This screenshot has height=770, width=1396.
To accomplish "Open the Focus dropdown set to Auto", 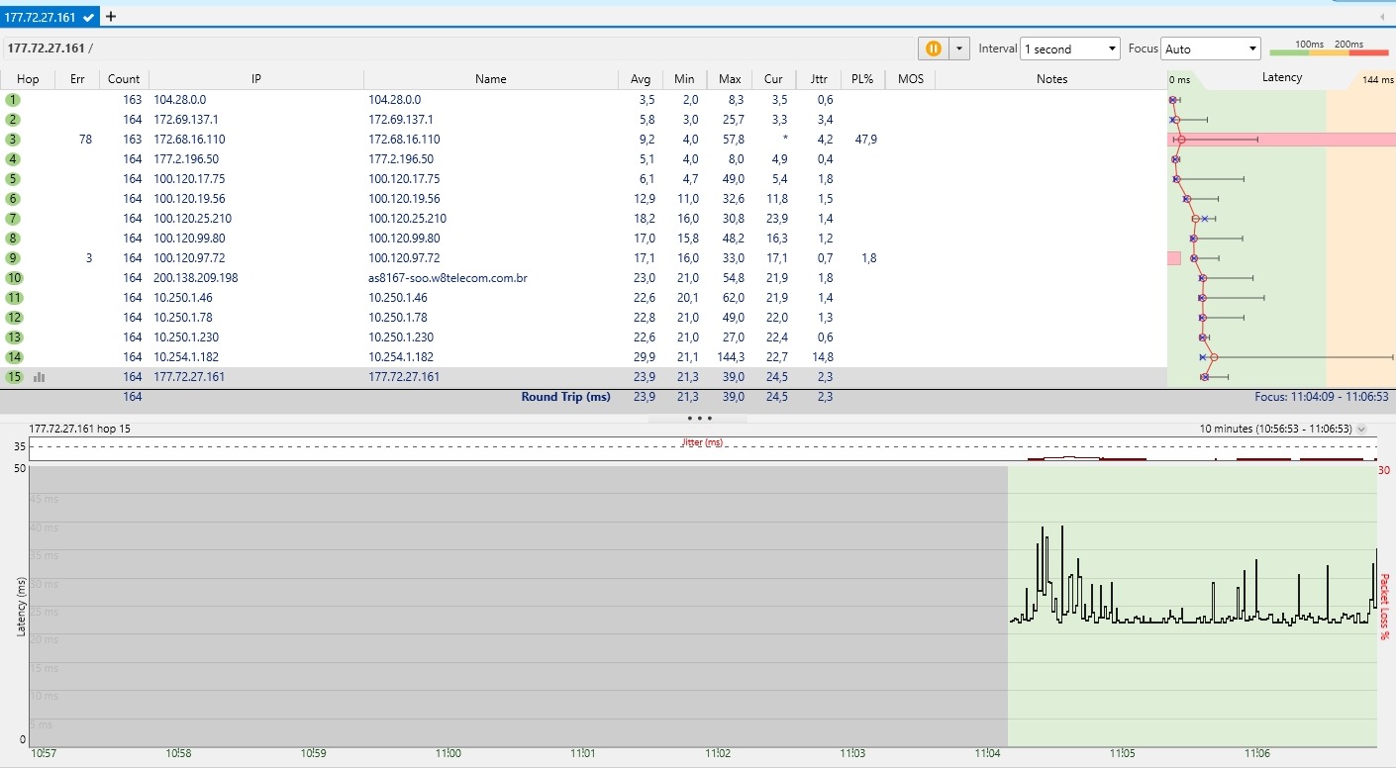I will 1210,48.
